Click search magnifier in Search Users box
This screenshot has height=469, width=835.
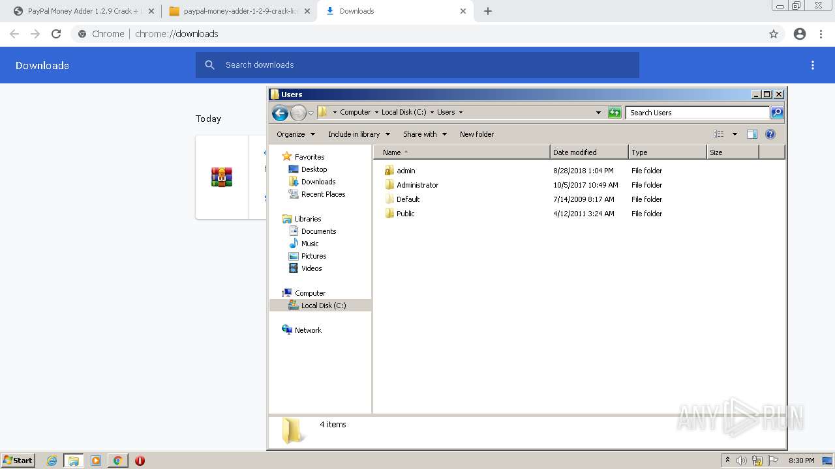click(x=777, y=113)
